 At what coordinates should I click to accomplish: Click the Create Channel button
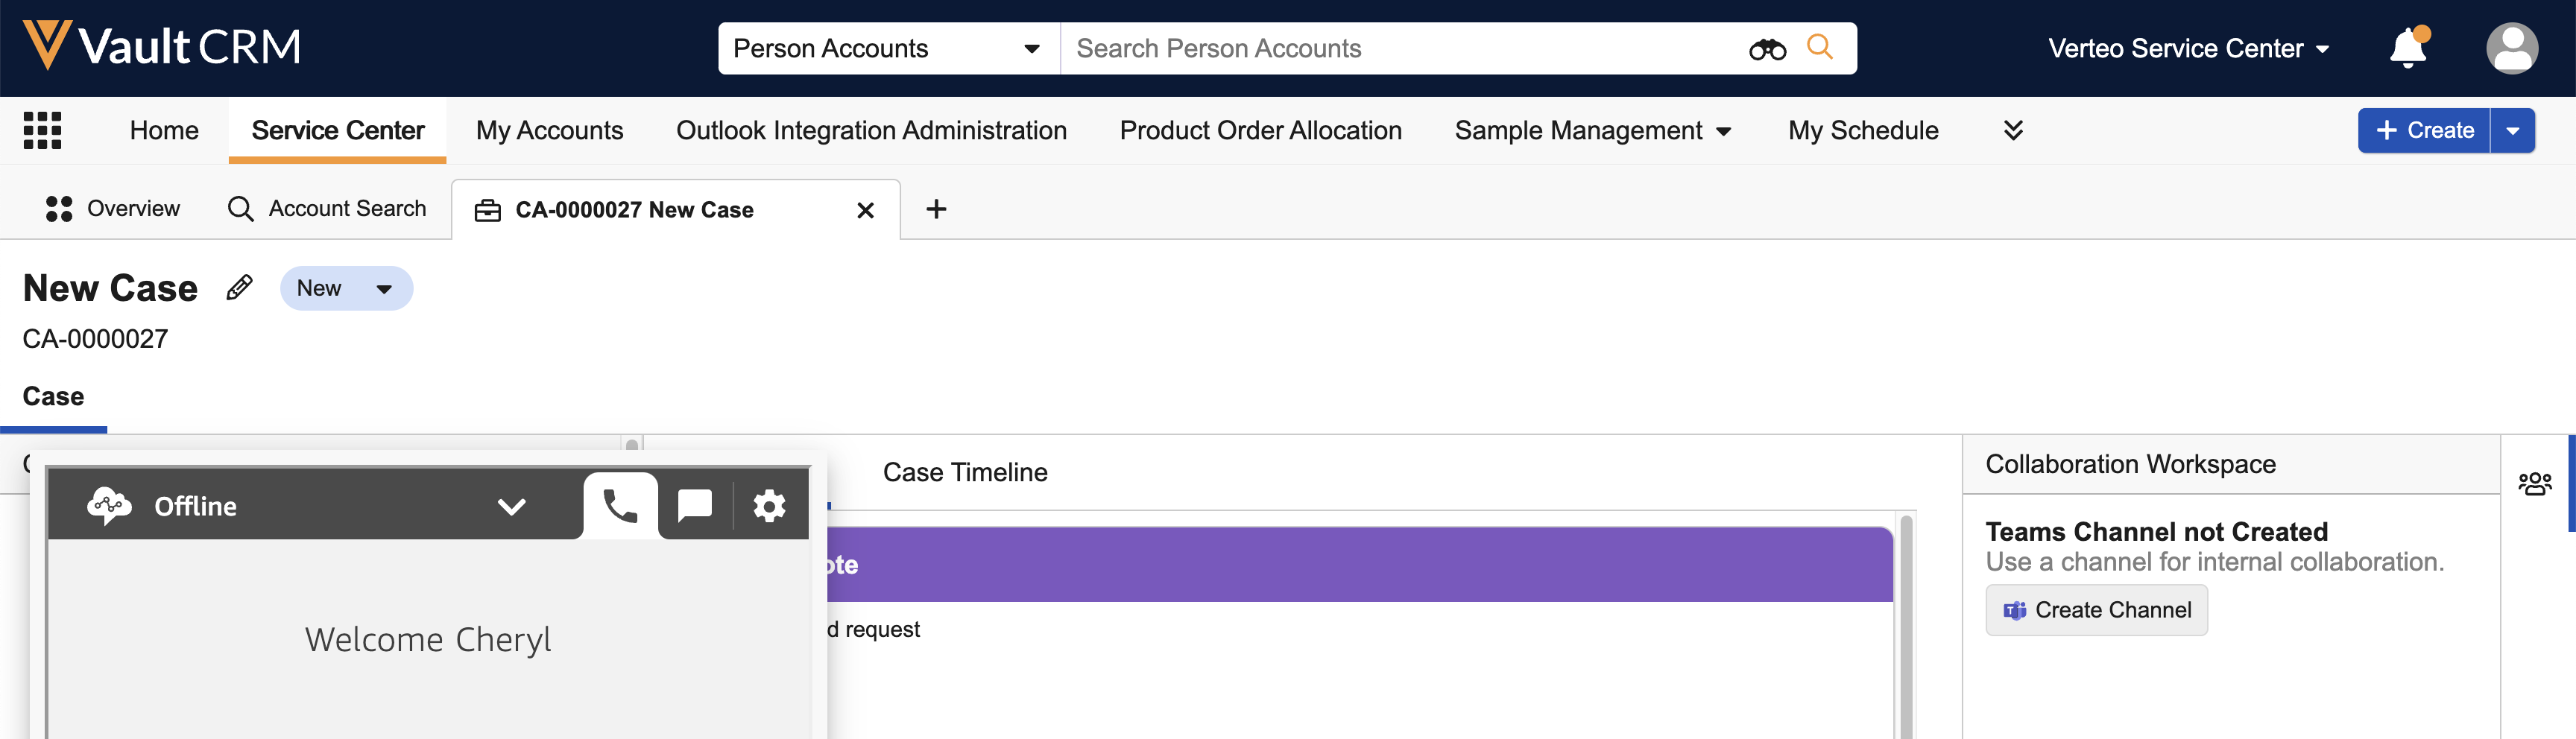tap(2096, 610)
